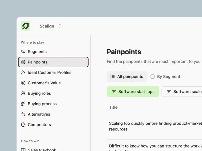Navigate to Buying roles
The image size is (202, 151).
[53, 93]
